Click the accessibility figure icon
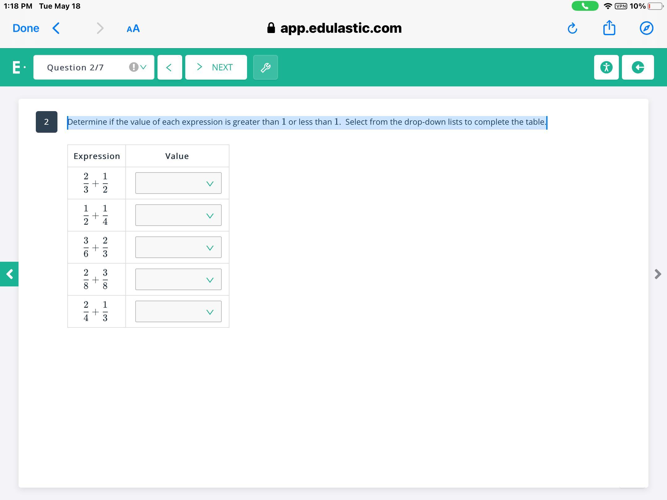Viewport: 667px width, 500px height. pos(606,67)
